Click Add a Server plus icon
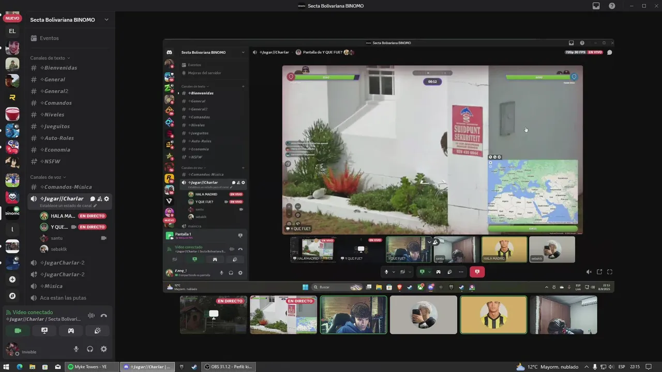662x372 pixels. click(x=12, y=280)
